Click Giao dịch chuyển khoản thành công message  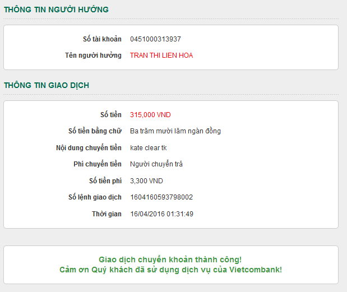click(170, 259)
